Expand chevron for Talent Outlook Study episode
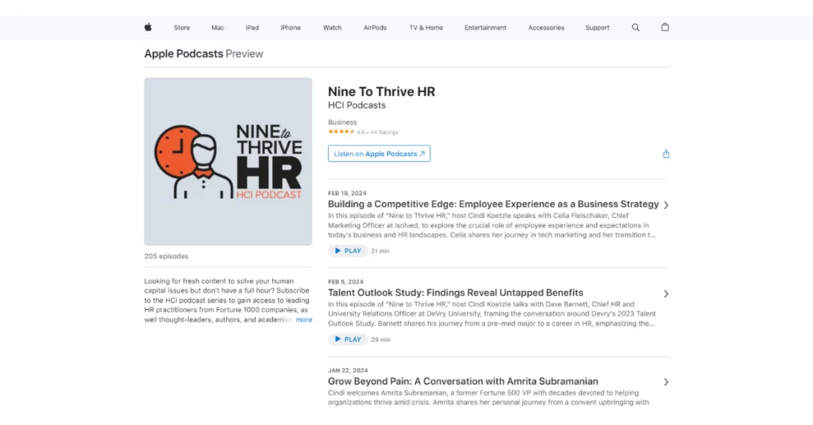 666,294
